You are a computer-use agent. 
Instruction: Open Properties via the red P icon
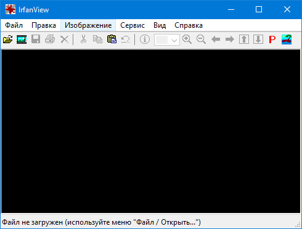coord(272,40)
